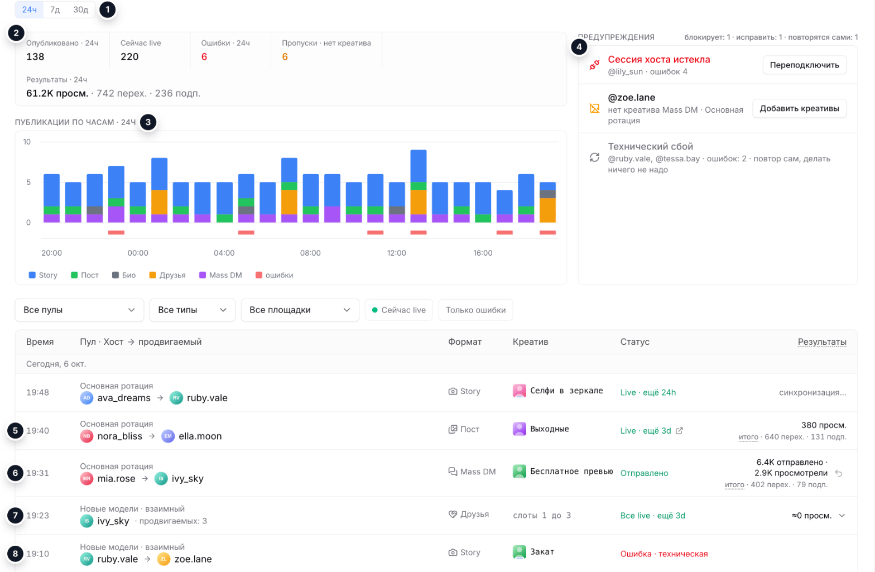
Task: Click the Ошибка · техническая status text
Action: [664, 554]
